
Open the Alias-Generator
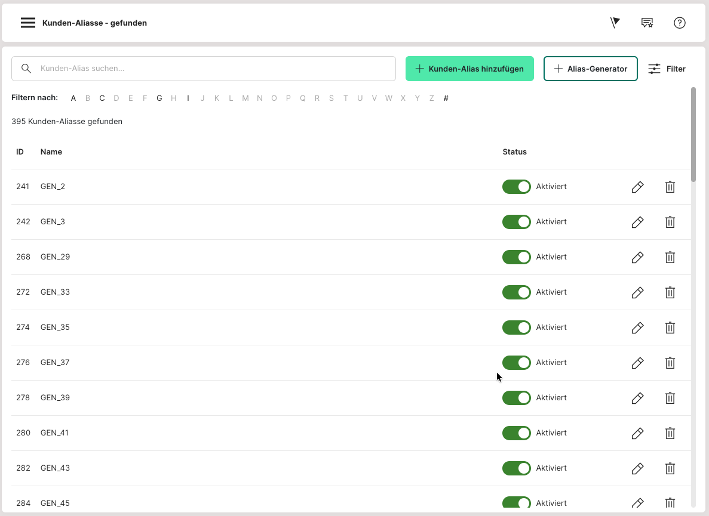tap(590, 69)
